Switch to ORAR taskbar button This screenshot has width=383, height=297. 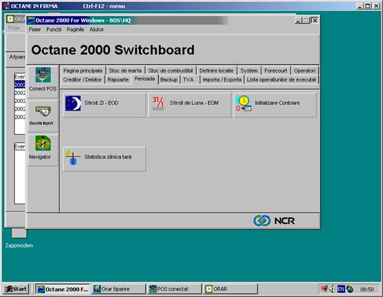coord(230,289)
